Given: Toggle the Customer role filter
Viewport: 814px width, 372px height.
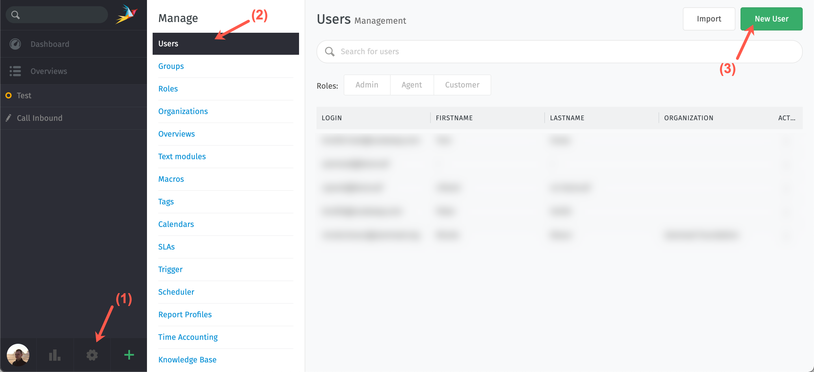Looking at the screenshot, I should (x=462, y=85).
